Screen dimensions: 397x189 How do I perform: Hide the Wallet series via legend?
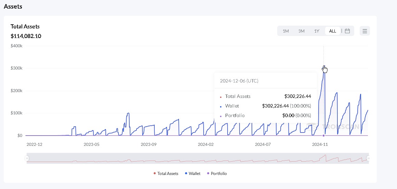click(x=193, y=174)
